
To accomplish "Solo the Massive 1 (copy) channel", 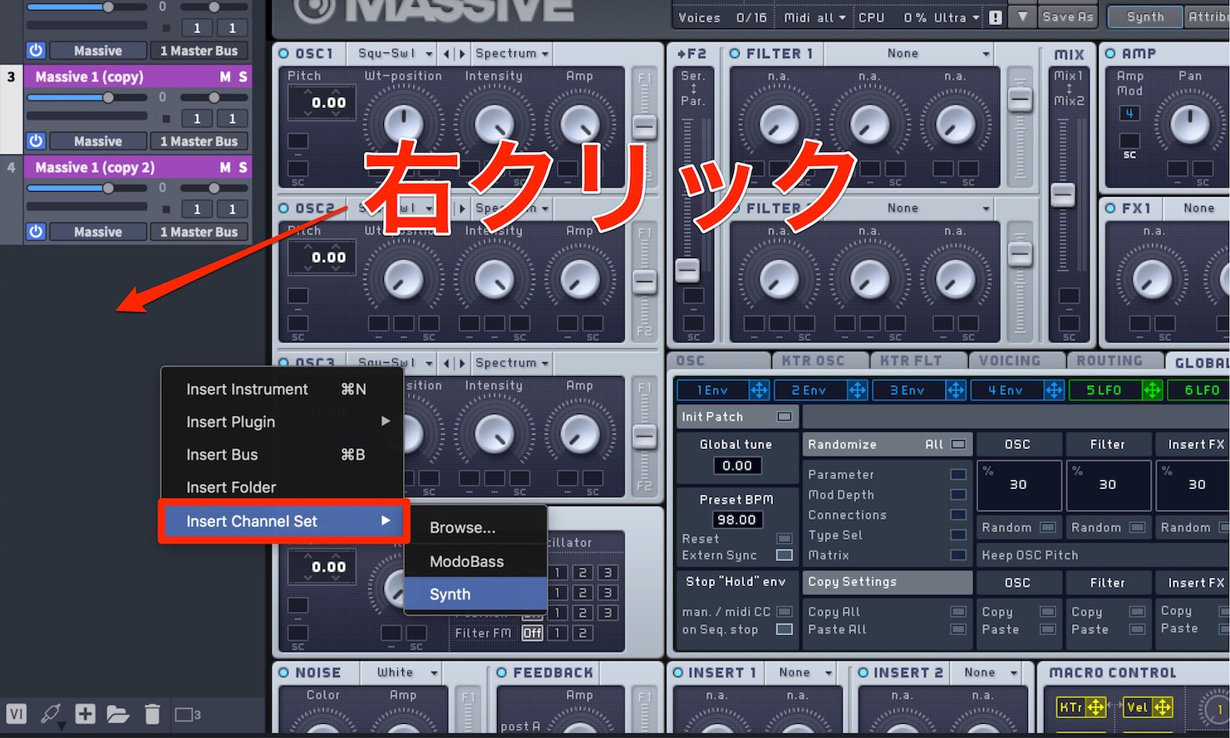I will (x=243, y=76).
